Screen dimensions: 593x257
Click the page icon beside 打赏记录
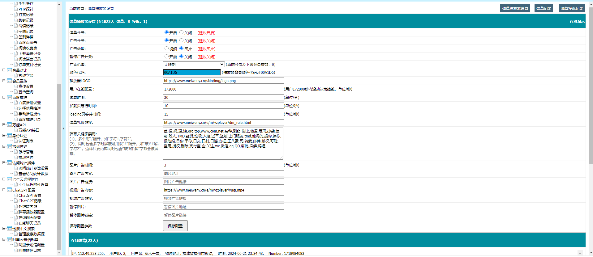(x=16, y=15)
